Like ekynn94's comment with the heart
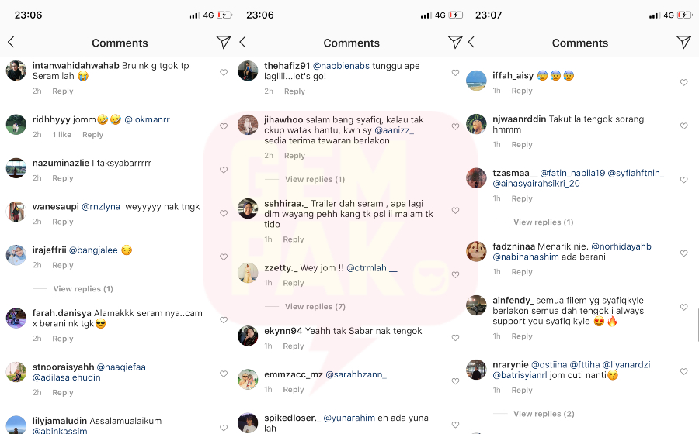Image resolution: width=699 pixels, height=434 pixels. (x=456, y=338)
